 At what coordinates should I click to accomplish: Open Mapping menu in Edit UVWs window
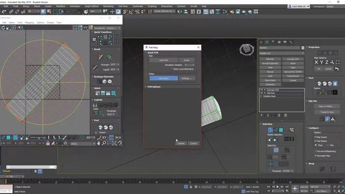[x=29, y=23]
